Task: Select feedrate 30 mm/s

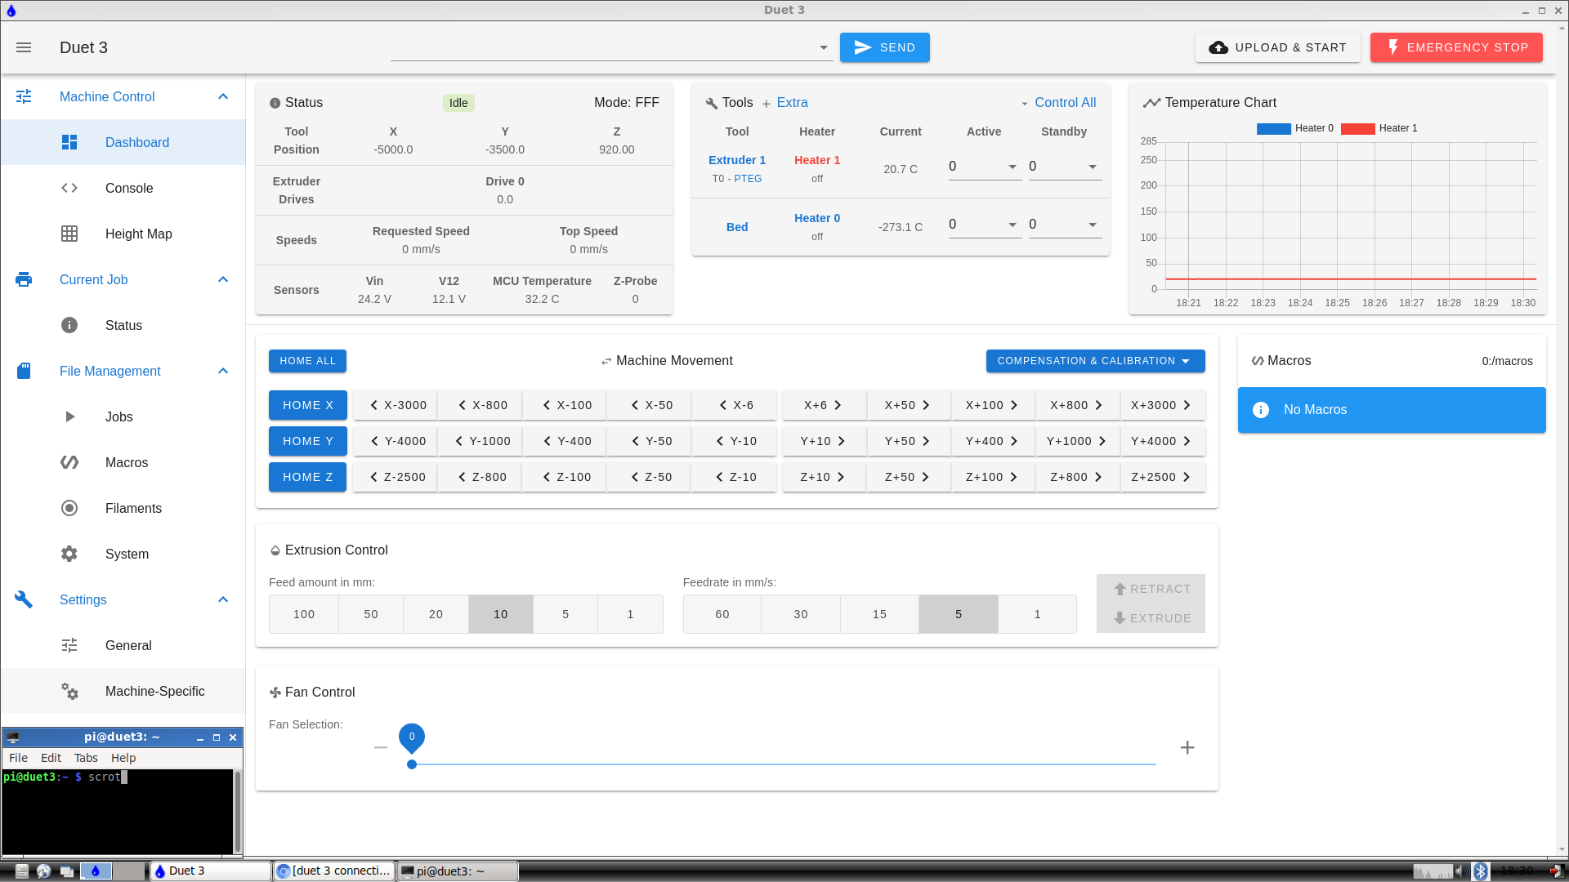Action: (801, 614)
